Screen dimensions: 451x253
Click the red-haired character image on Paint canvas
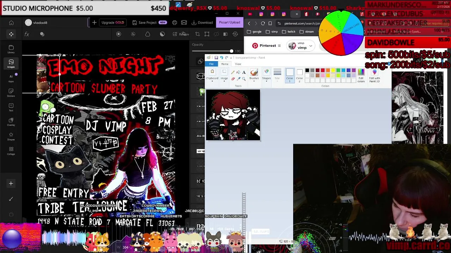pyautogui.click(x=233, y=115)
